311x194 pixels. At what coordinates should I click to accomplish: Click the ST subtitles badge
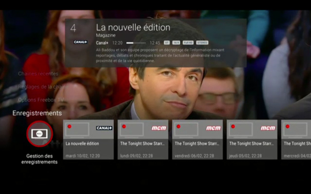click(167, 43)
